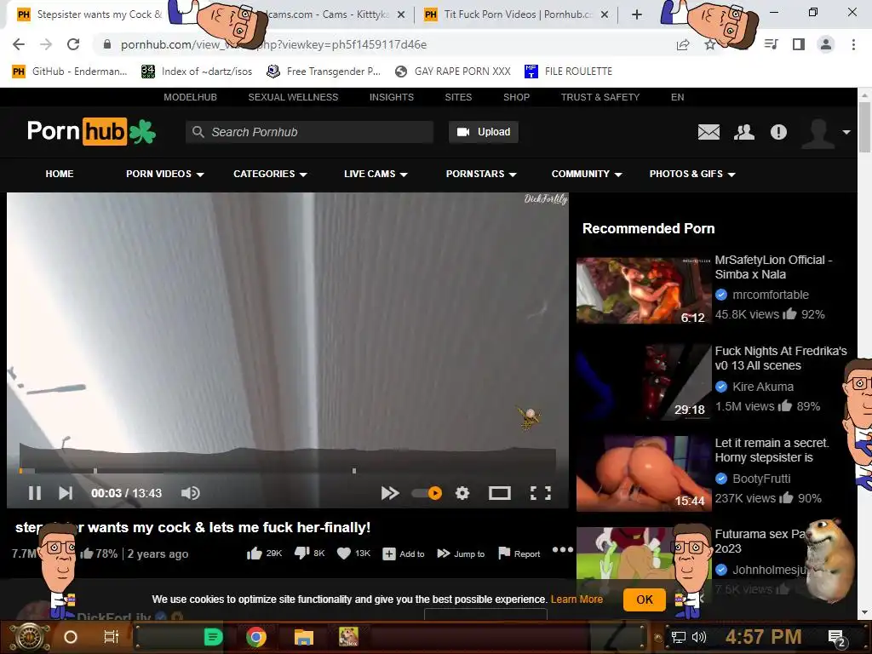Open the SHOP top link
Screen dimensions: 872x654
(x=517, y=97)
